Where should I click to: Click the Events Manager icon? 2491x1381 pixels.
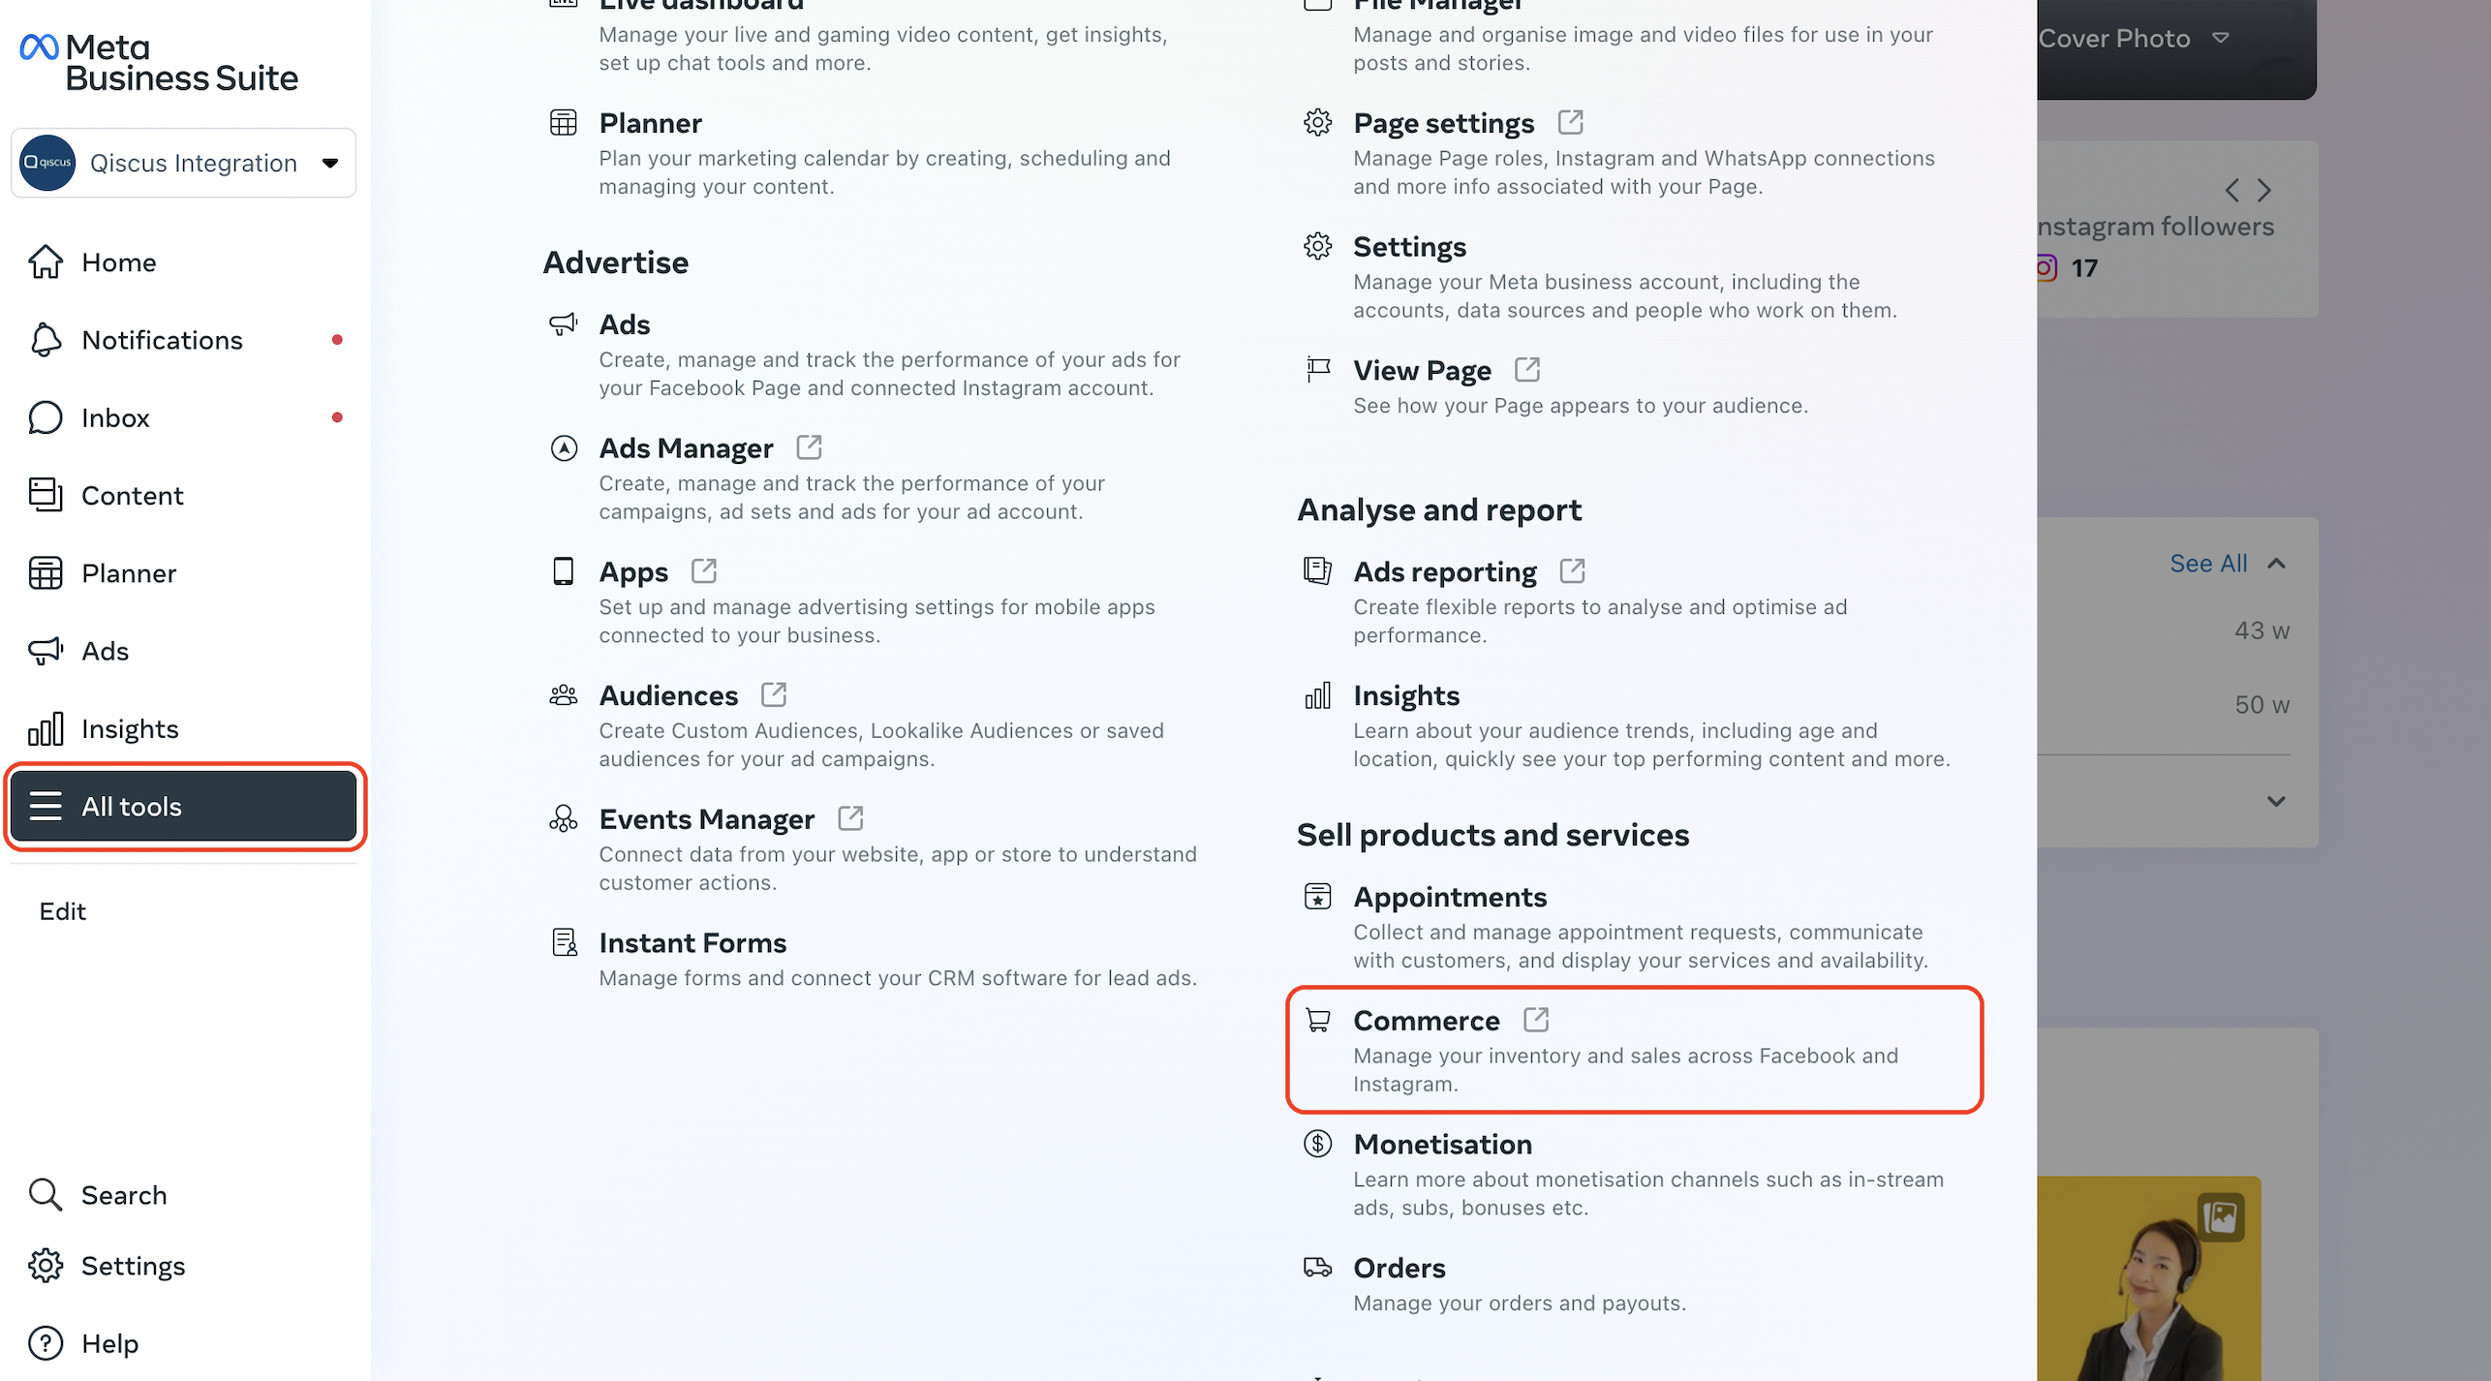563,819
